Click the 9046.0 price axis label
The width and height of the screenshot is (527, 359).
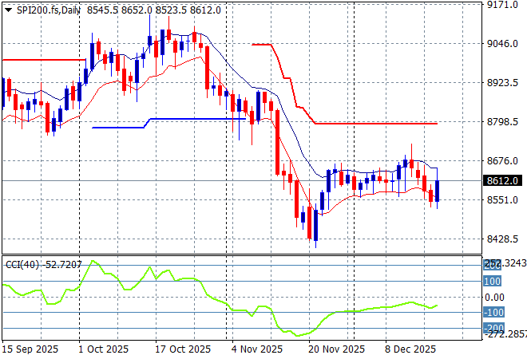503,44
